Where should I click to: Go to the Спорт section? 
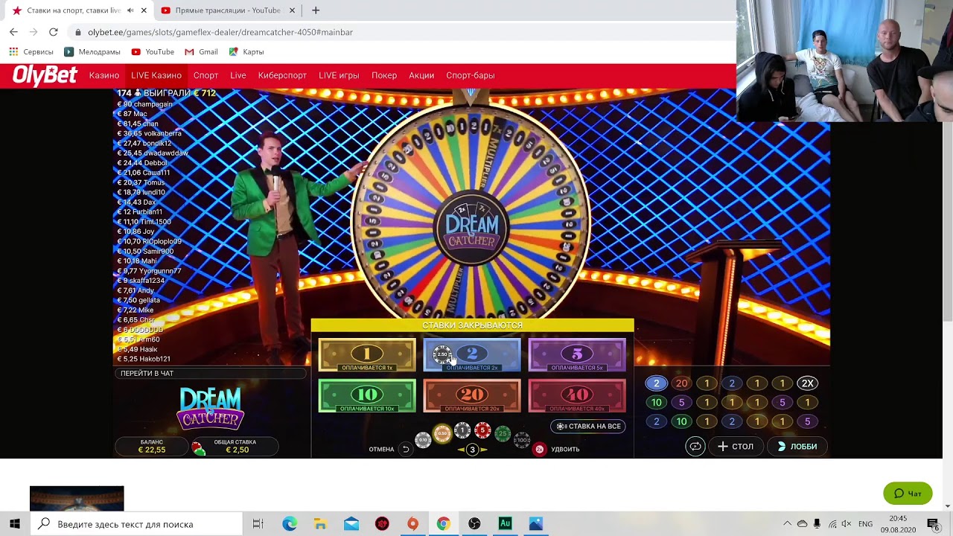pos(205,75)
